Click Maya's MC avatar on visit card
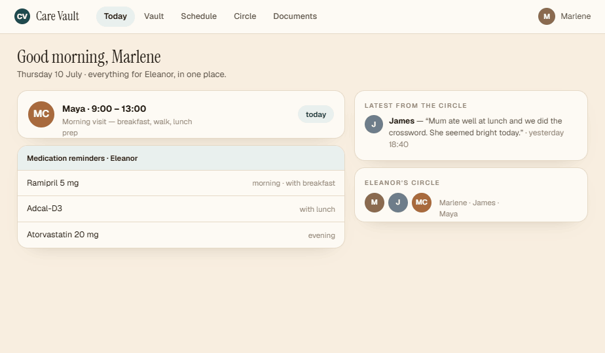Image resolution: width=605 pixels, height=353 pixels. (41, 114)
